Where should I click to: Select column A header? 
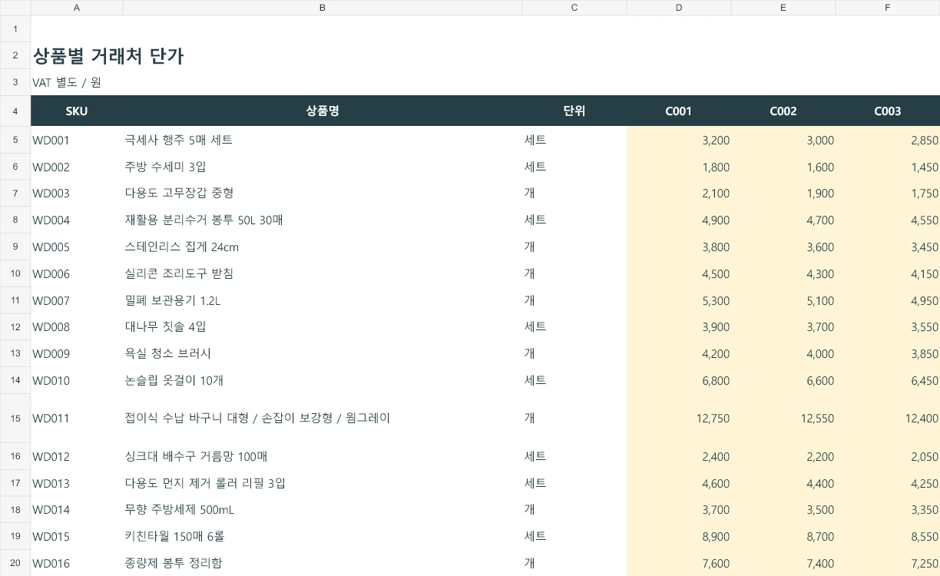pos(77,8)
